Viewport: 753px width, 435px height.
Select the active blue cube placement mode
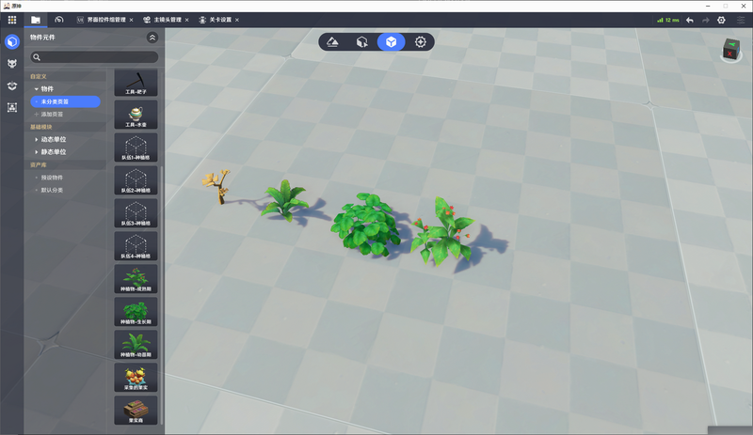391,42
